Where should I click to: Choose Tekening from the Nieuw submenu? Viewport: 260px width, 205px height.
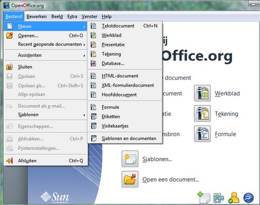(x=125, y=54)
